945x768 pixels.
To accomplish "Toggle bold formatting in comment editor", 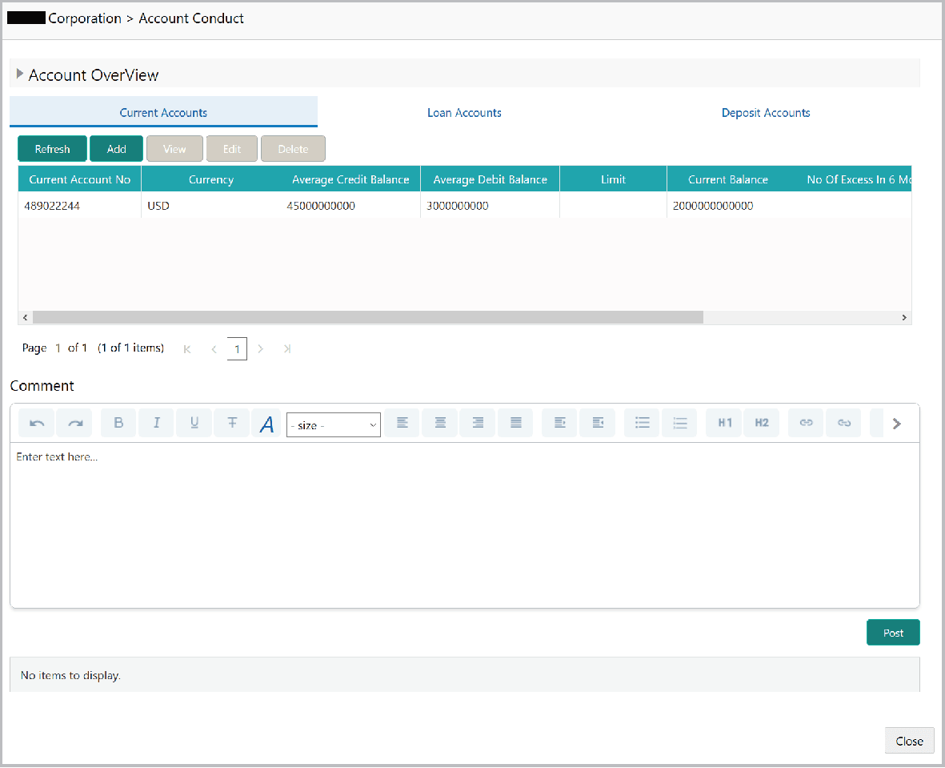I will pos(118,423).
